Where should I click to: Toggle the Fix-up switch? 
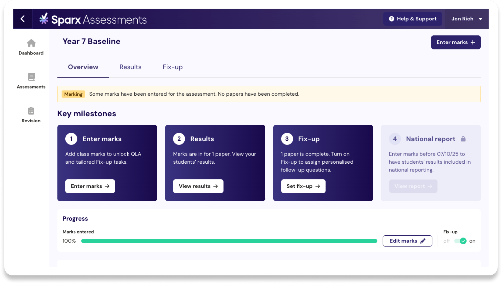tap(460, 241)
